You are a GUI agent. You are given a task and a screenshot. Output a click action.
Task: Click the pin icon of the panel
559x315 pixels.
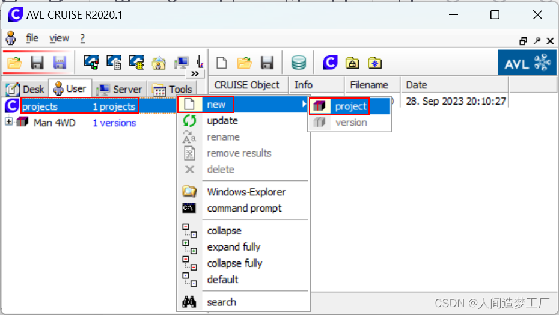pos(537,41)
